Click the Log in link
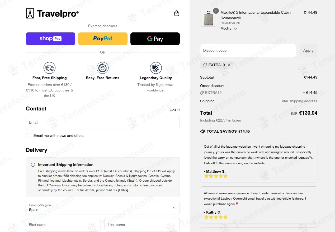This screenshot has width=335, height=232. [x=174, y=109]
